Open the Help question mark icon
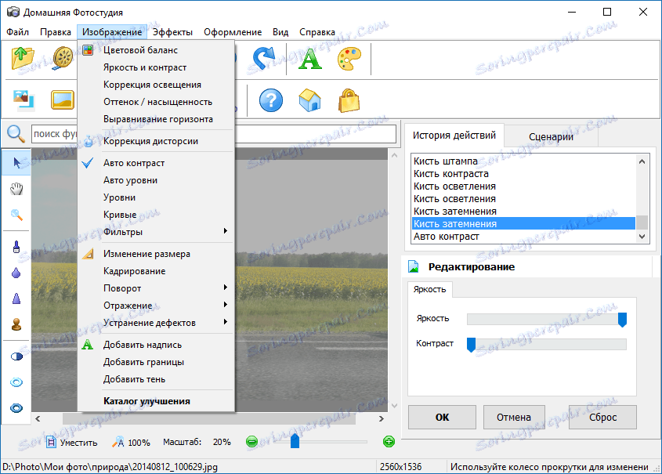This screenshot has width=662, height=474. tap(270, 100)
